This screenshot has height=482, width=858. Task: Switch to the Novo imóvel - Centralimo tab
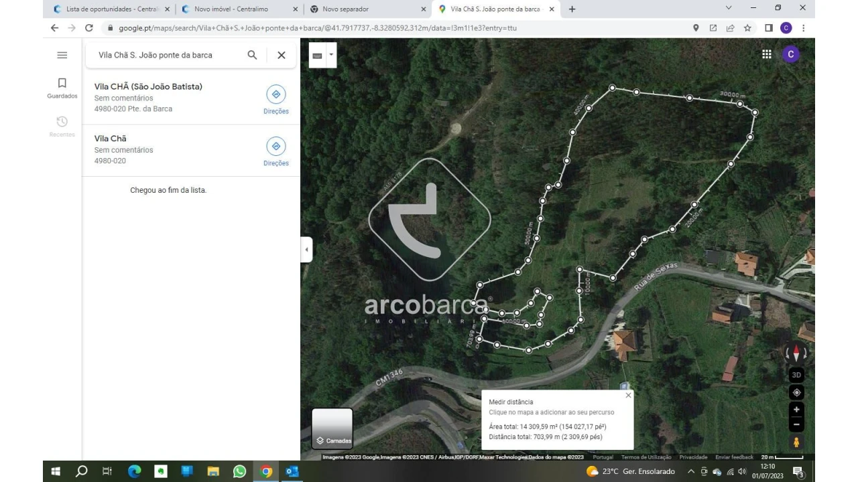point(231,9)
